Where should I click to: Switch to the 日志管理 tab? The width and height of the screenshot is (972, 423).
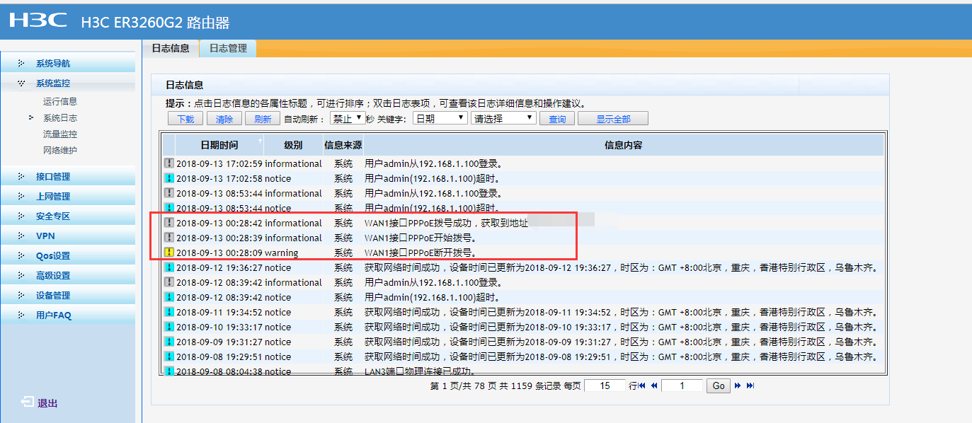click(x=228, y=48)
